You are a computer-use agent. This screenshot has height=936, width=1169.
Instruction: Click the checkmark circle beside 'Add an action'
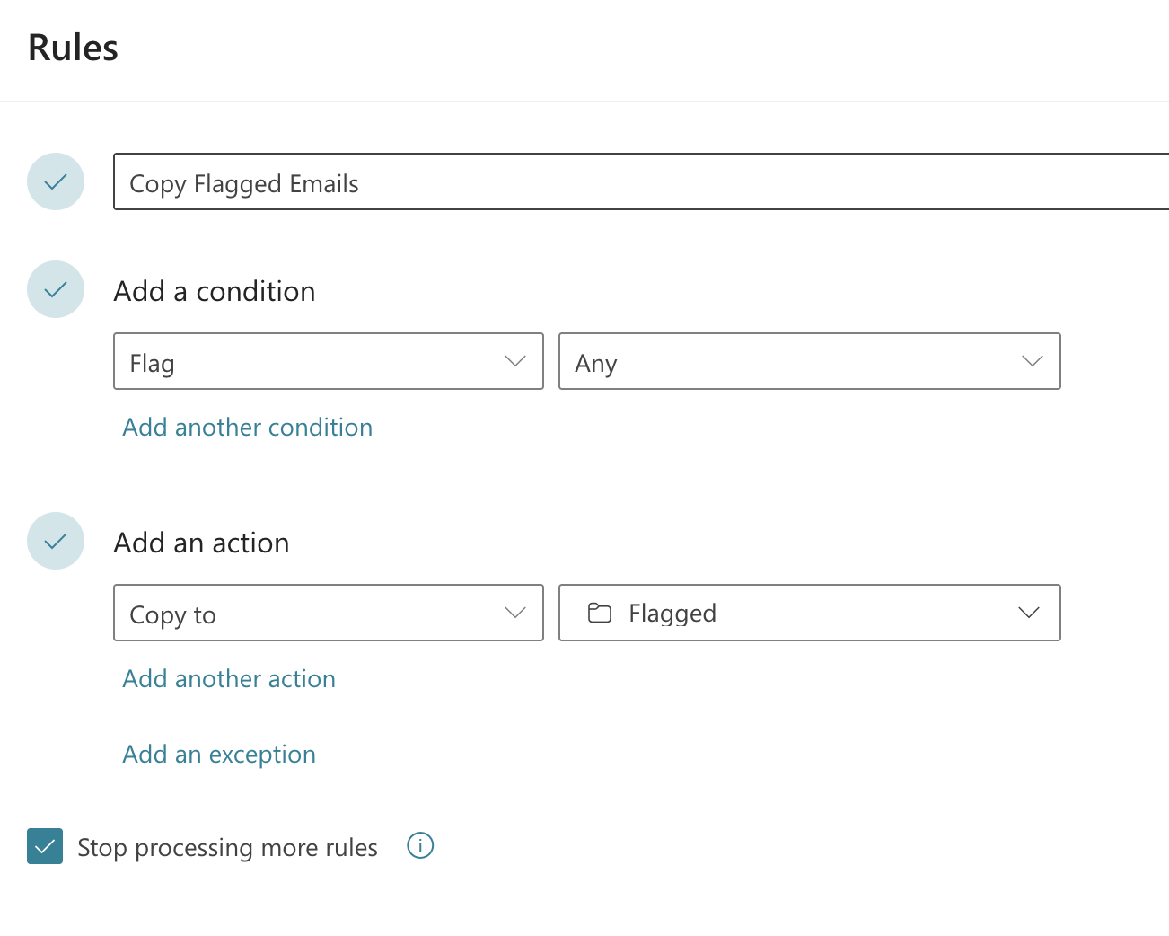point(56,541)
